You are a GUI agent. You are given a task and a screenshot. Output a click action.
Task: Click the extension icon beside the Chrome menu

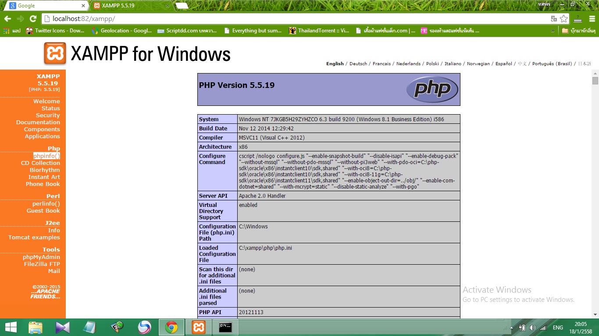tap(578, 19)
